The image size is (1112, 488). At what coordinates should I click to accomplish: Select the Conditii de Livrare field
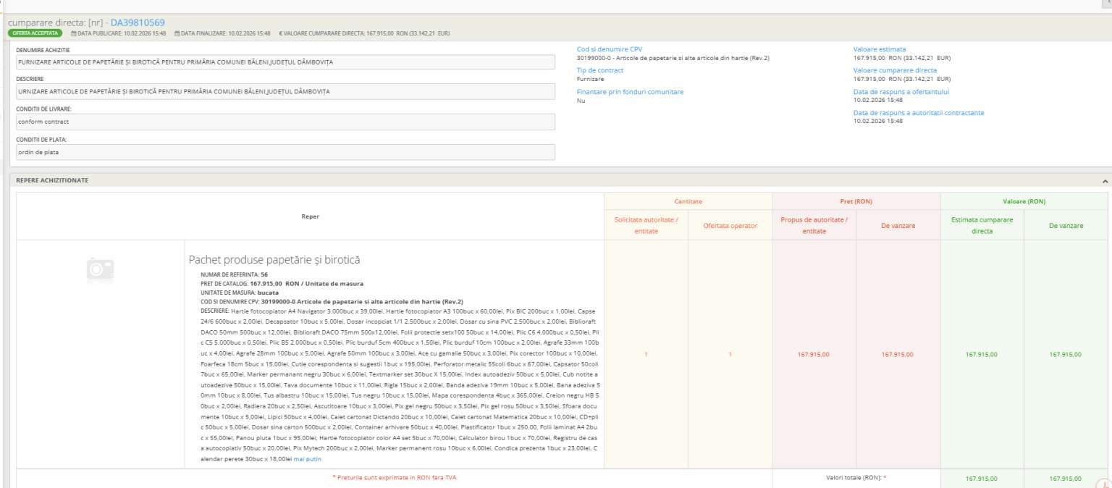285,122
